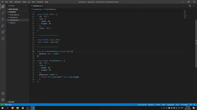197x110 pixels.
Task: Click the bottom activity bar extension icon
Action: (x=3, y=38)
